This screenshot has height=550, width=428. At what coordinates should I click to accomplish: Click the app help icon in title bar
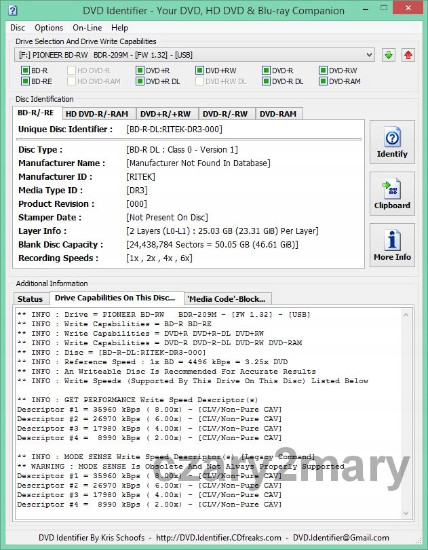[12, 10]
